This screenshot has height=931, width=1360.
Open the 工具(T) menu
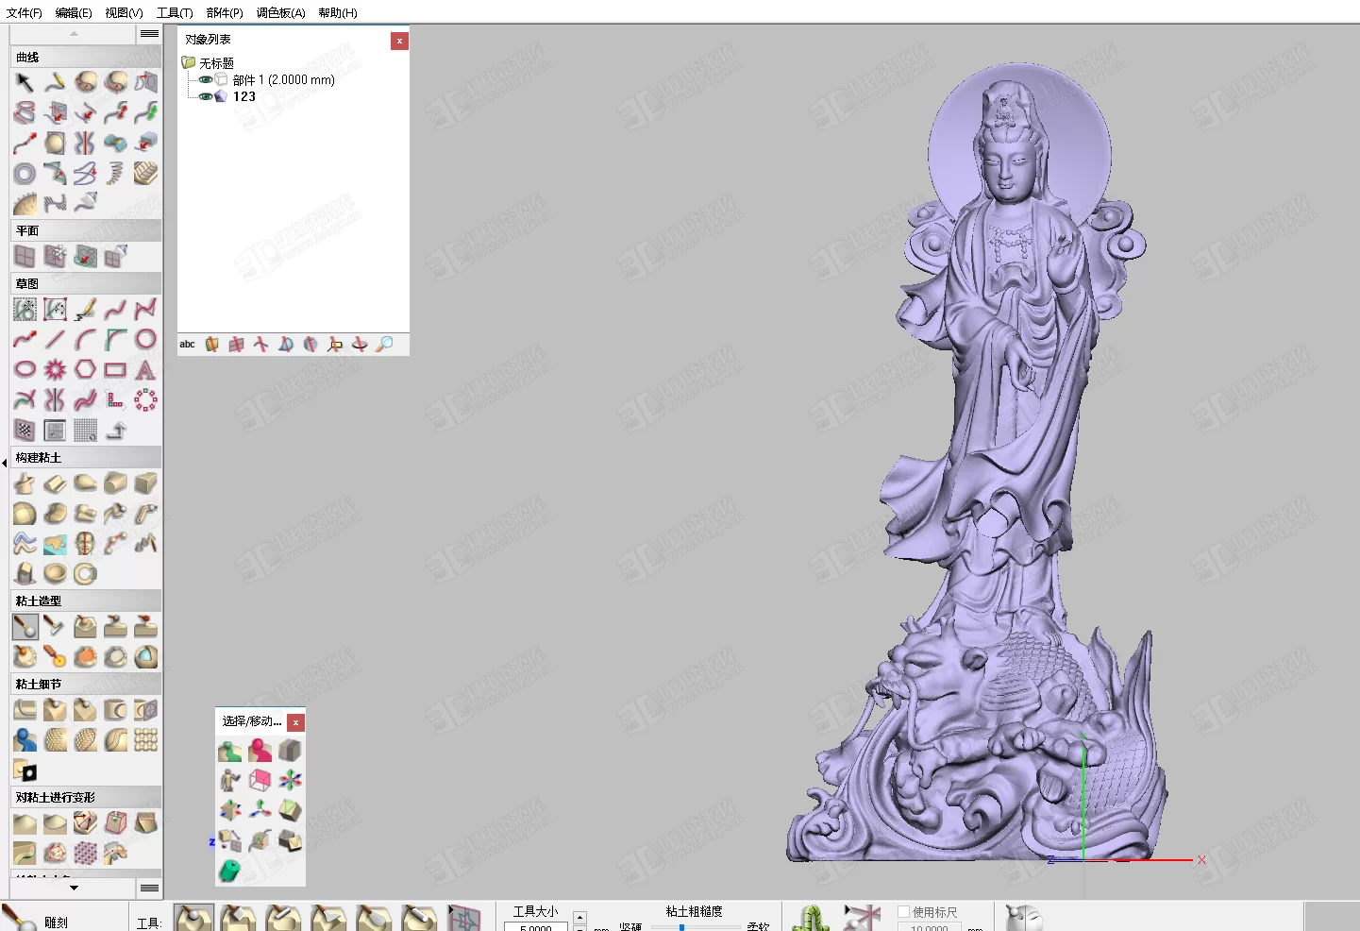coord(175,12)
